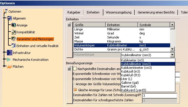
Task: Click the lock icon beside Einheiten table
Action: pos(69,25)
